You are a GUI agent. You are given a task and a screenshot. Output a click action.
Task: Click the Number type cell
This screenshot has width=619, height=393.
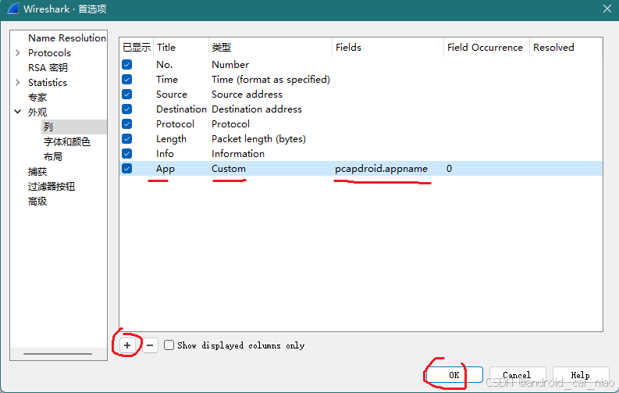point(230,64)
